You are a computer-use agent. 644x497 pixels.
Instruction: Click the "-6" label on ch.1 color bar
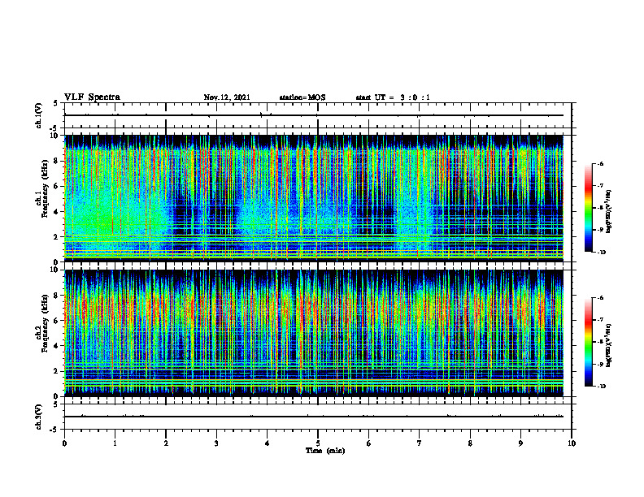coord(601,164)
